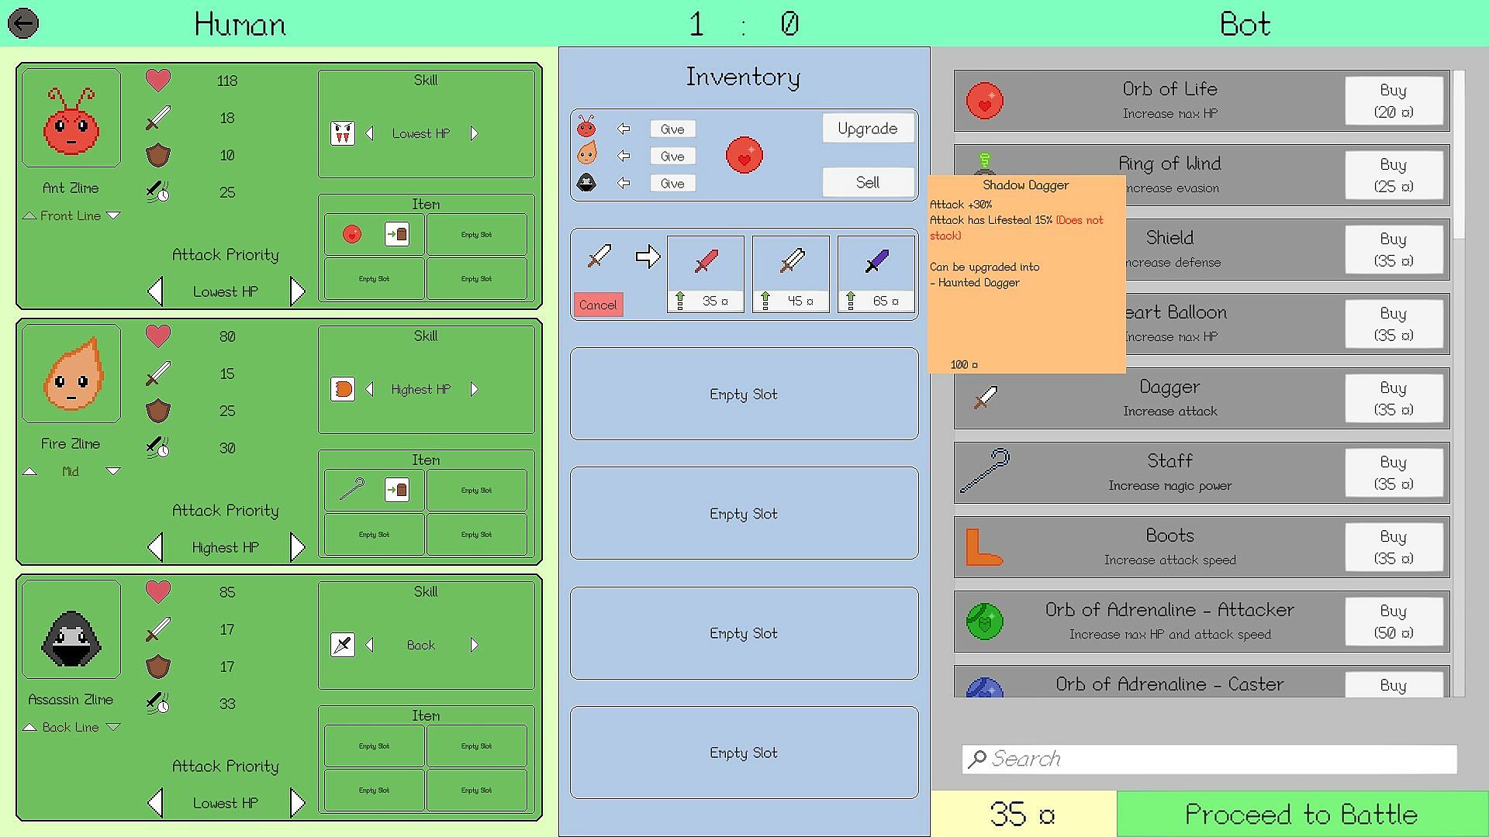Click the back arrow icon
Image resolution: width=1489 pixels, height=837 pixels.
[x=23, y=23]
